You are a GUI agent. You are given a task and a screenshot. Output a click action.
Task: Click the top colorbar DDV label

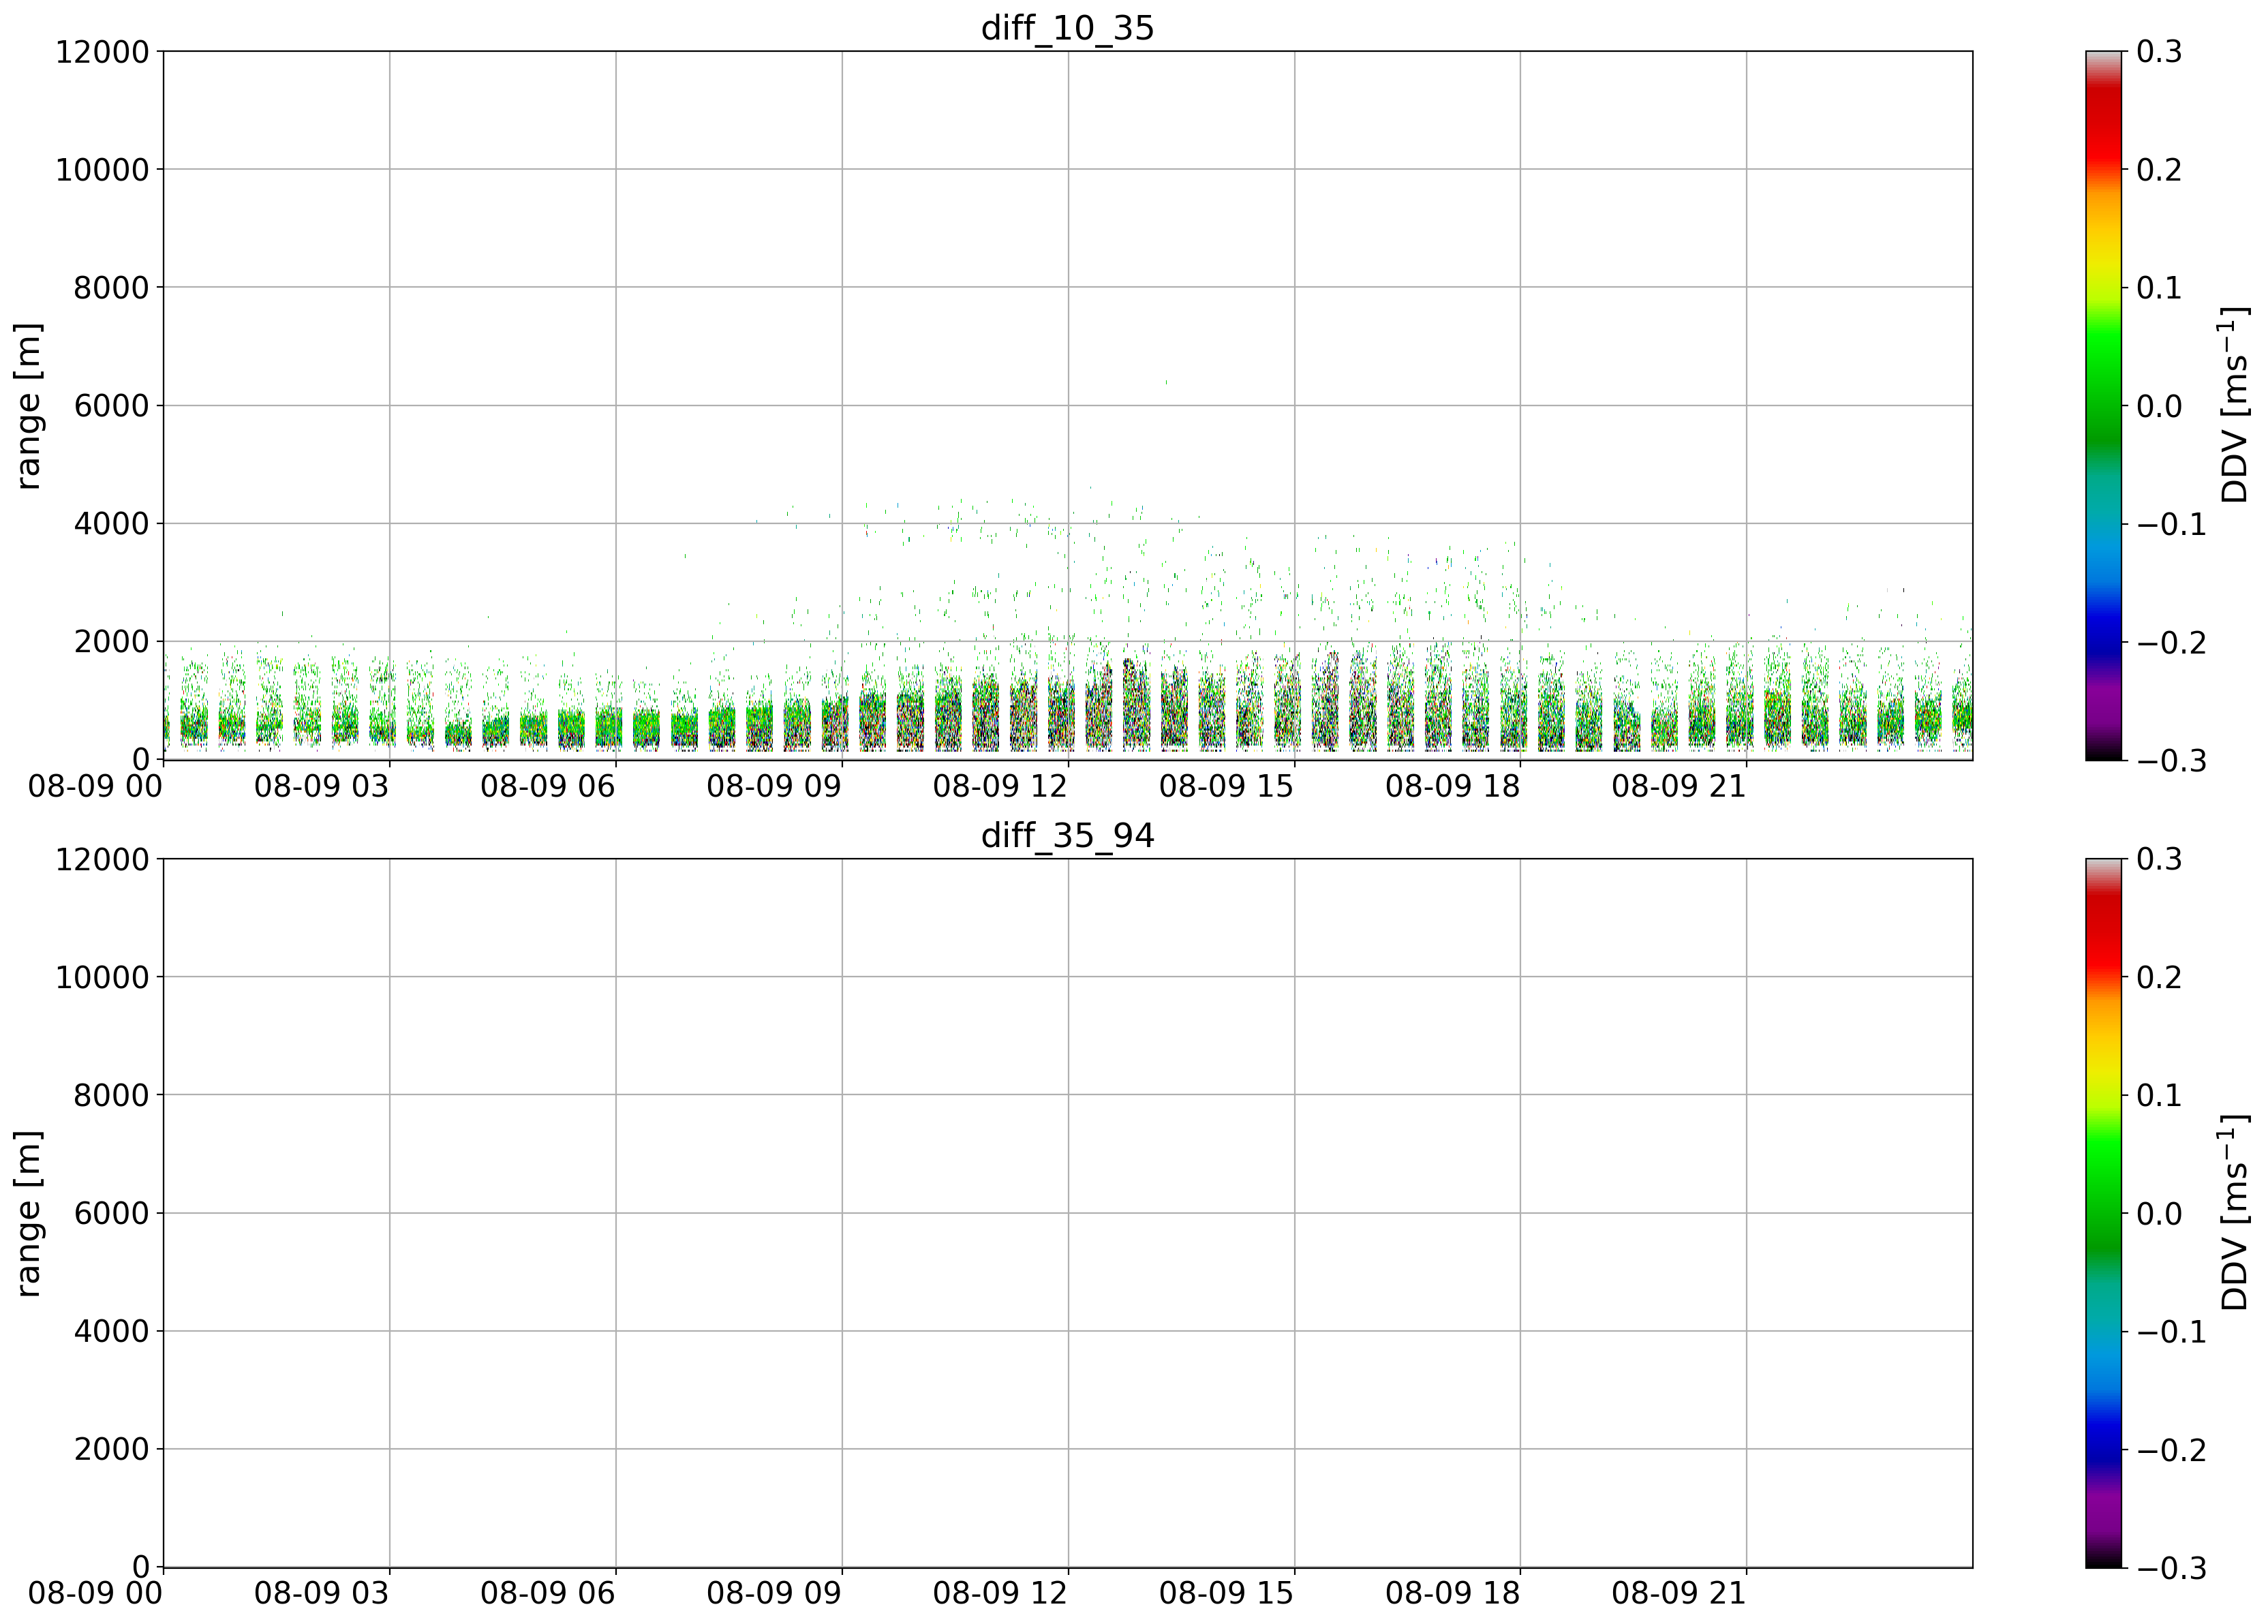tap(2233, 405)
